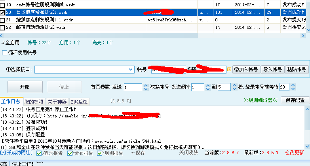
Task: Click the 帐号 input field
Action: 169,70
